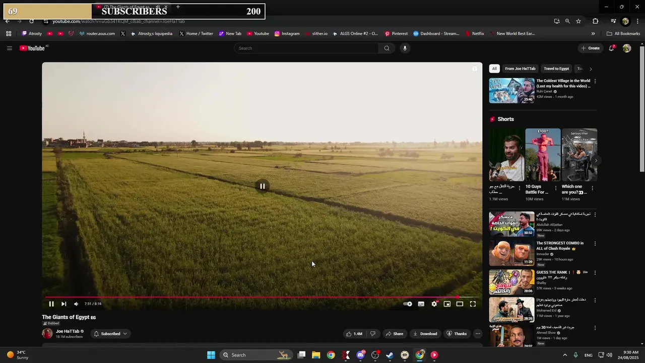Open options for The Coldest Village video
Image resolution: width=645 pixels, height=363 pixels.
click(595, 81)
